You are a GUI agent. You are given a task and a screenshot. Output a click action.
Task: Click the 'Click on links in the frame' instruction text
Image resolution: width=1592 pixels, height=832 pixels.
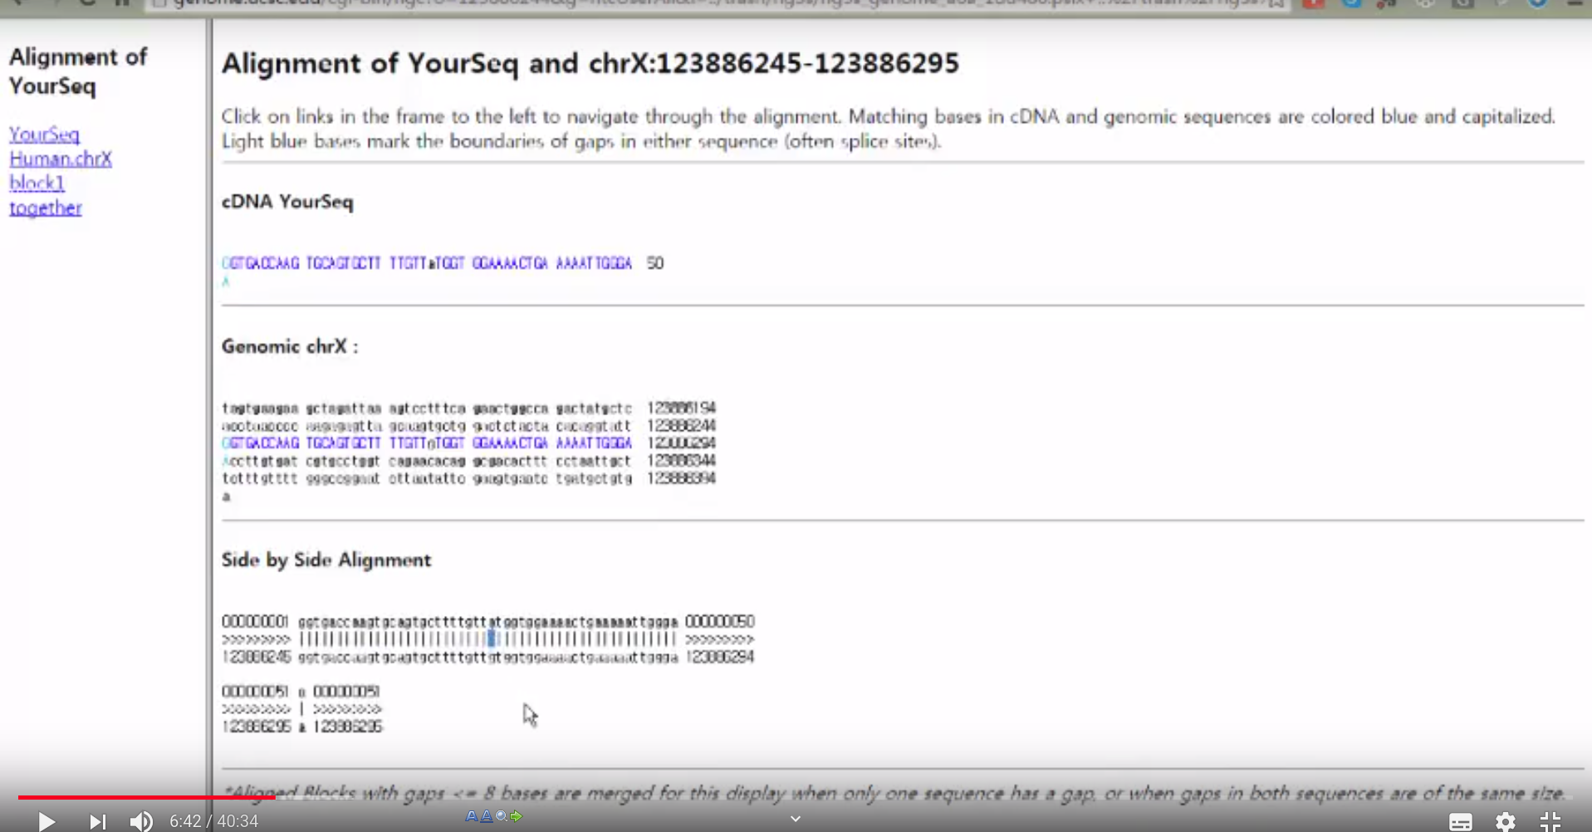pos(889,129)
